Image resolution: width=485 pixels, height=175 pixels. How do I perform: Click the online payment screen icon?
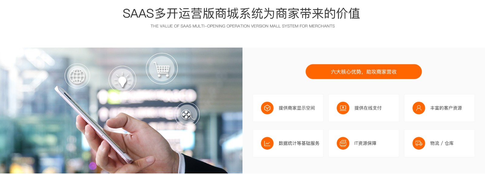(x=343, y=108)
